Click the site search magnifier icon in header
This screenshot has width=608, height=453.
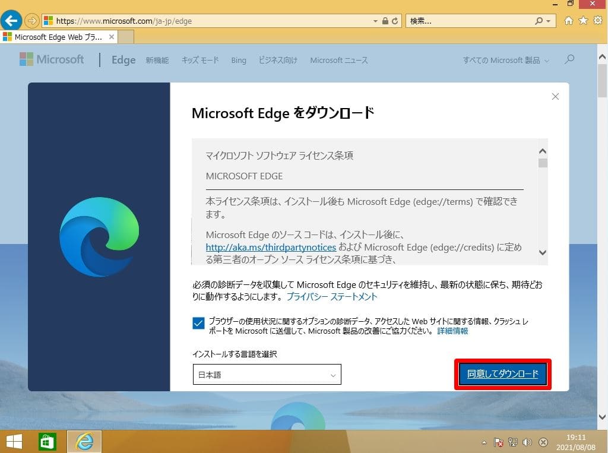click(569, 59)
